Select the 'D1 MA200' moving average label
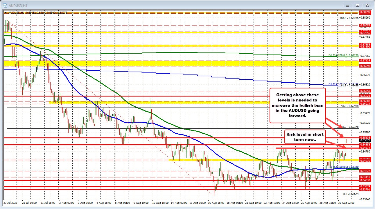Image resolution: width=375 pixels, height=209 pixels. (x=343, y=54)
